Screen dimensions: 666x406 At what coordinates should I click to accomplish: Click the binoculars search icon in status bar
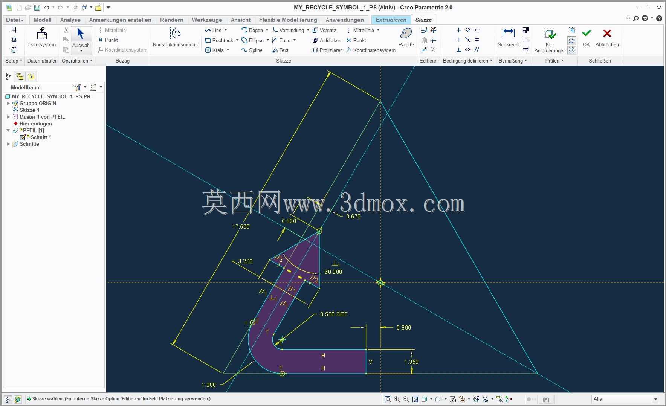click(x=546, y=399)
